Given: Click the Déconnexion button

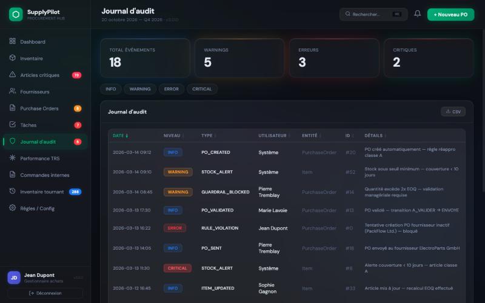Looking at the screenshot, I should point(45,293).
